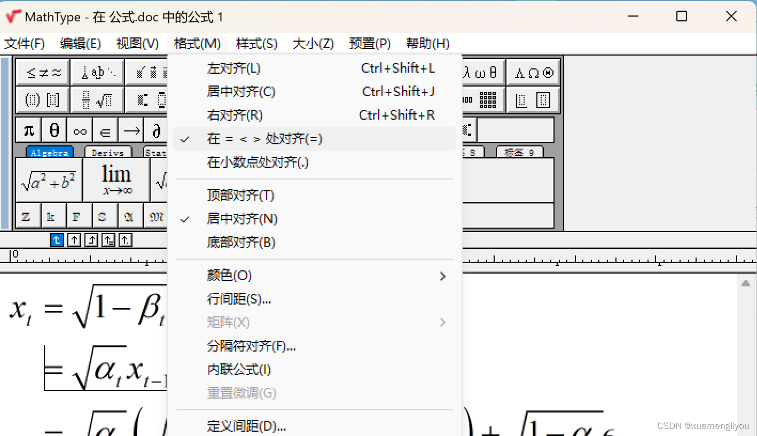This screenshot has width=757, height=436.
Task: Click the x_t term in the equation
Action: (20, 311)
